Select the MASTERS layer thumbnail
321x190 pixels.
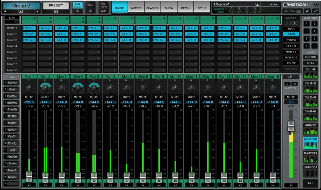310,157
